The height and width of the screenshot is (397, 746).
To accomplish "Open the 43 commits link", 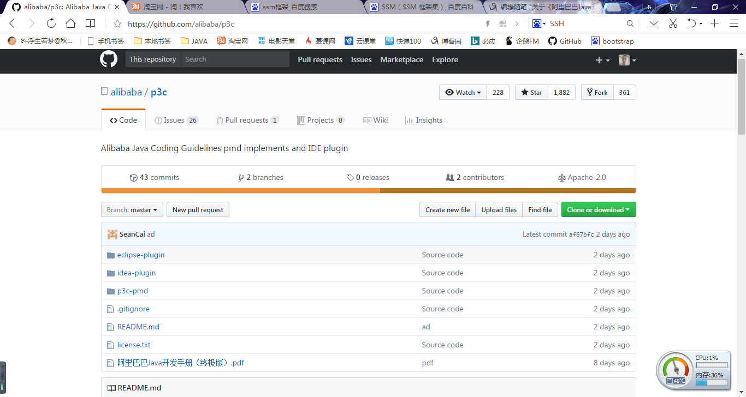I will pyautogui.click(x=155, y=177).
